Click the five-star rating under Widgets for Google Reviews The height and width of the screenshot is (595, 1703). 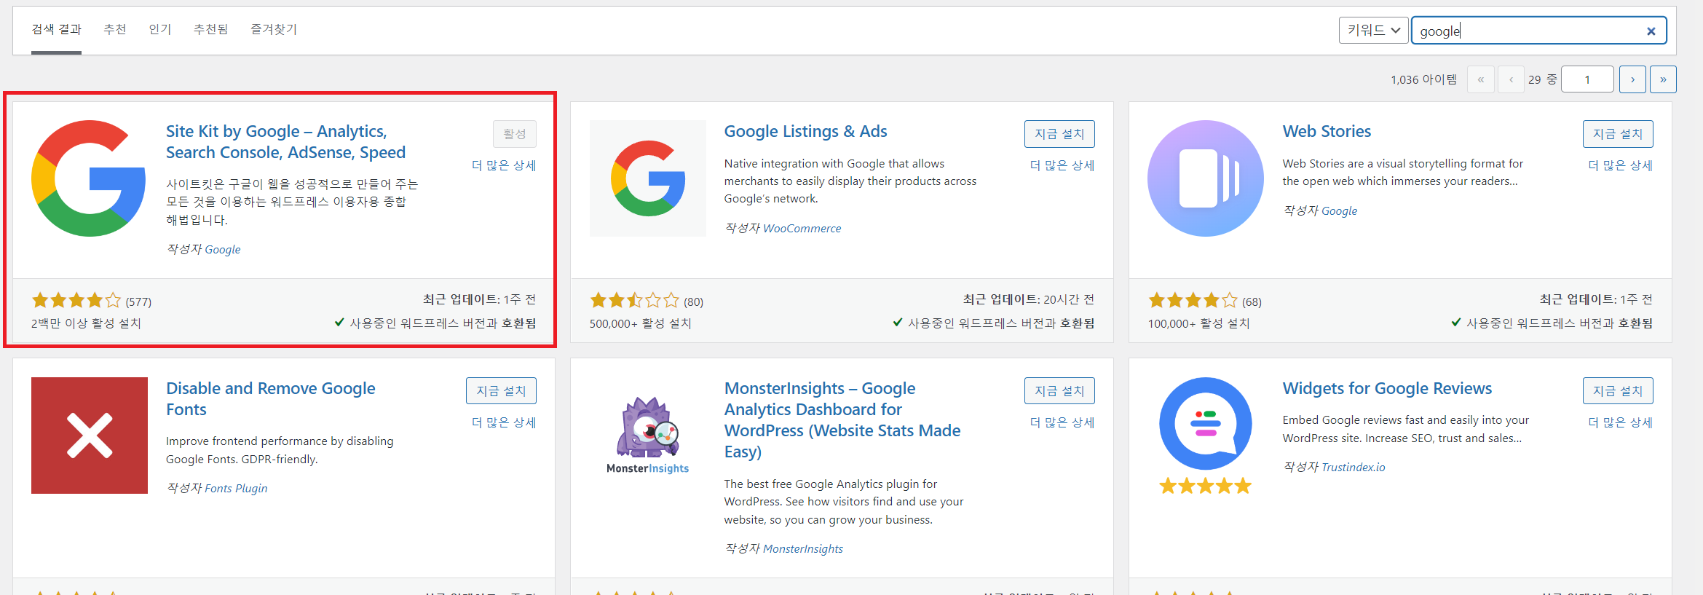1205,485
